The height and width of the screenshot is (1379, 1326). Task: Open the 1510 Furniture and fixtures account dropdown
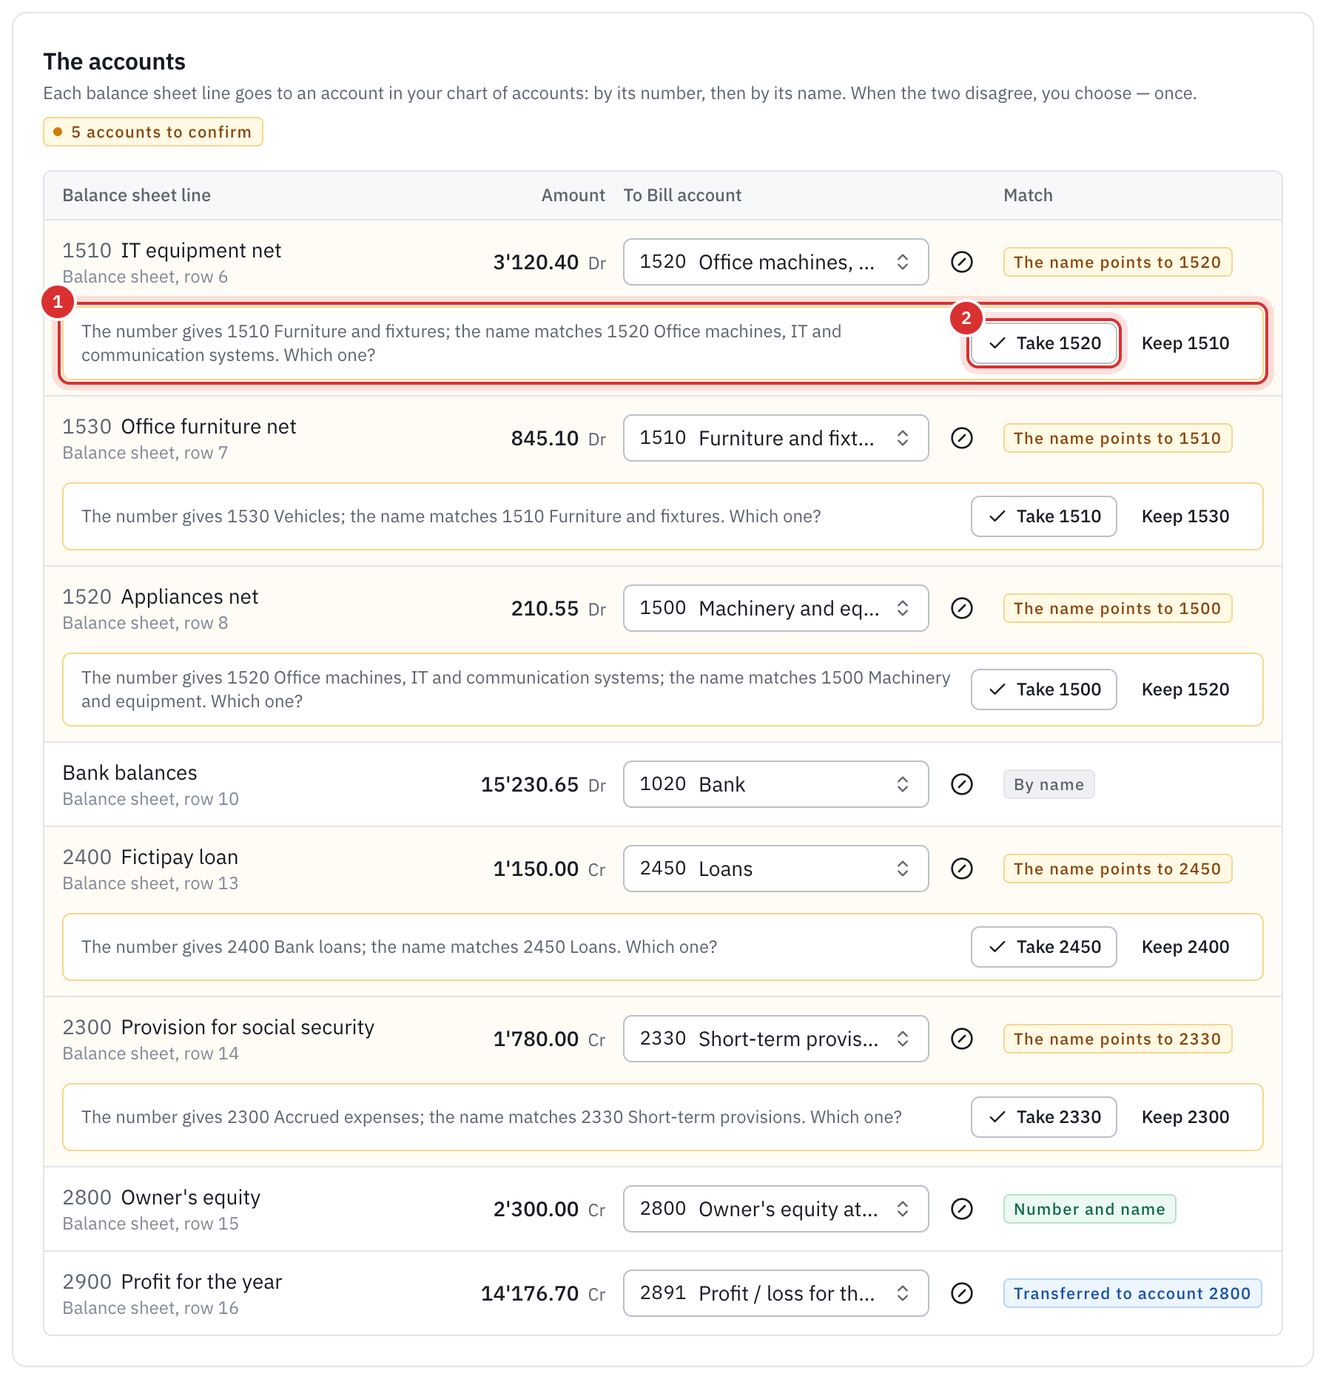[775, 438]
